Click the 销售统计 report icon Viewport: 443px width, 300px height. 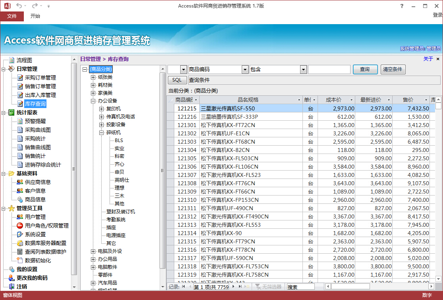20,156
